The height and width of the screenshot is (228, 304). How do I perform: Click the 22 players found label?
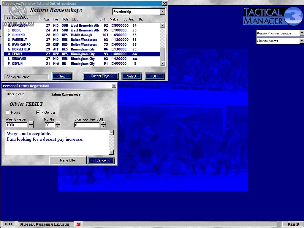pos(26,77)
